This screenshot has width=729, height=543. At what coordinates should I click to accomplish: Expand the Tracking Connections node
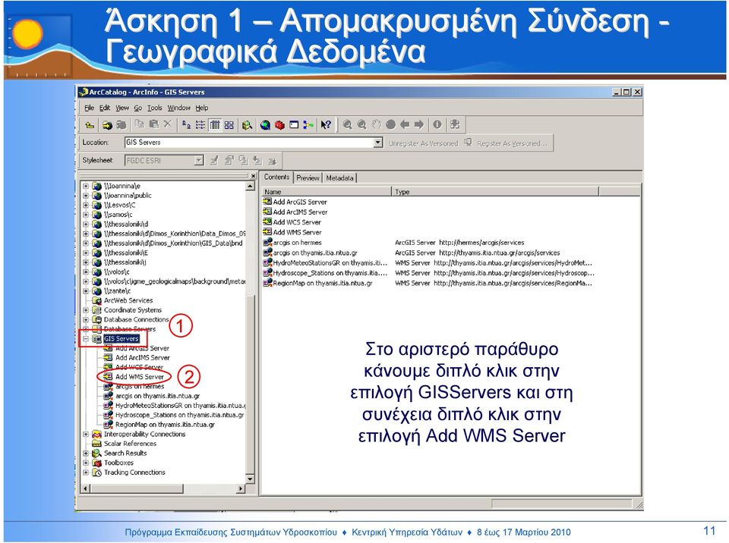86,472
